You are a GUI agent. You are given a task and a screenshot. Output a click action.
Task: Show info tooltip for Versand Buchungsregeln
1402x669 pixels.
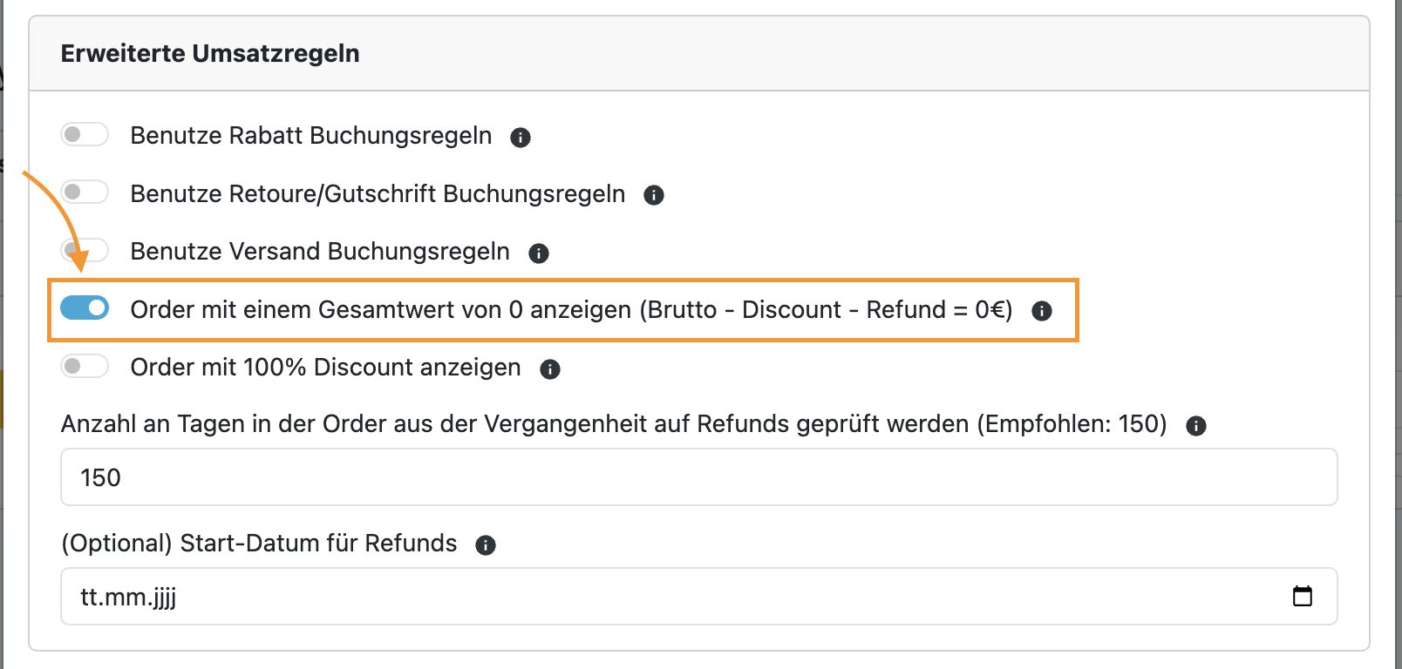pyautogui.click(x=539, y=253)
